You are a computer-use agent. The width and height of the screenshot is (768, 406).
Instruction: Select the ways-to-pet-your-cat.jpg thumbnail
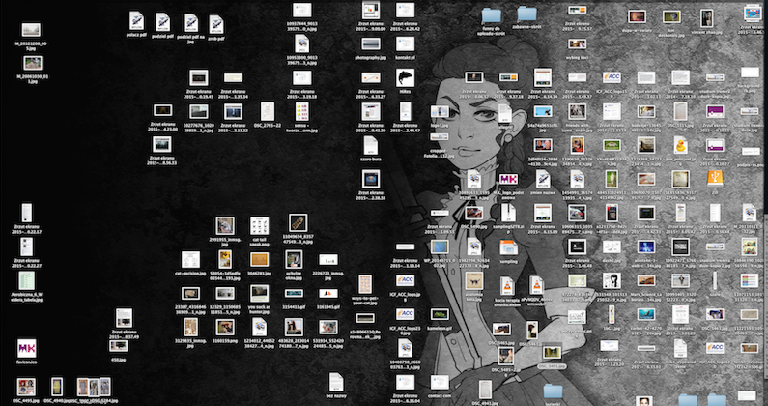click(365, 284)
